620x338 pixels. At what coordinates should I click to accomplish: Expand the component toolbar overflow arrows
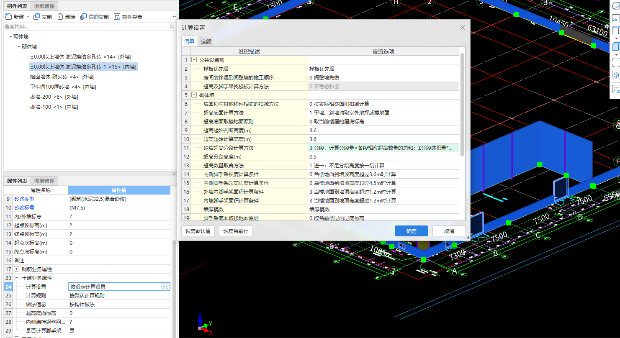click(x=174, y=17)
